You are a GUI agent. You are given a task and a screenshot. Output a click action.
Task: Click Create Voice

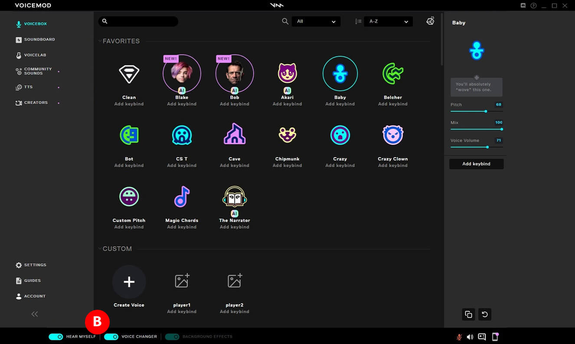point(129,282)
